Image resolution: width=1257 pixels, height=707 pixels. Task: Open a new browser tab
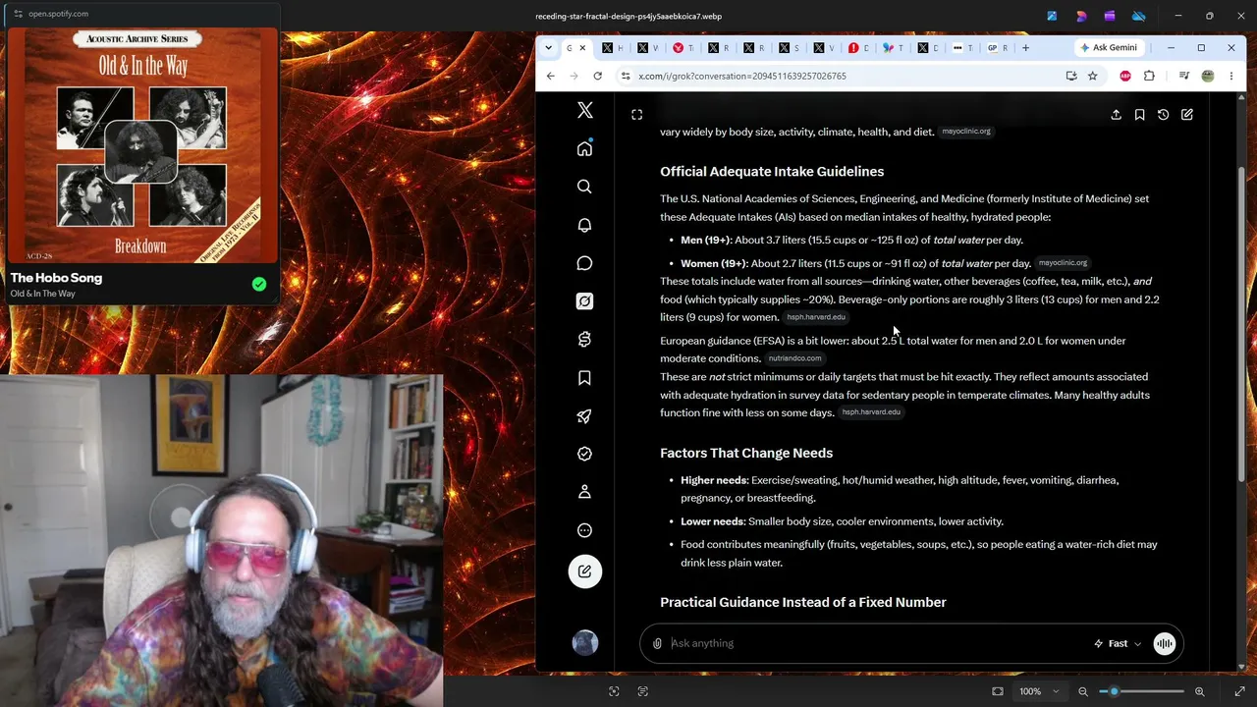[1025, 47]
